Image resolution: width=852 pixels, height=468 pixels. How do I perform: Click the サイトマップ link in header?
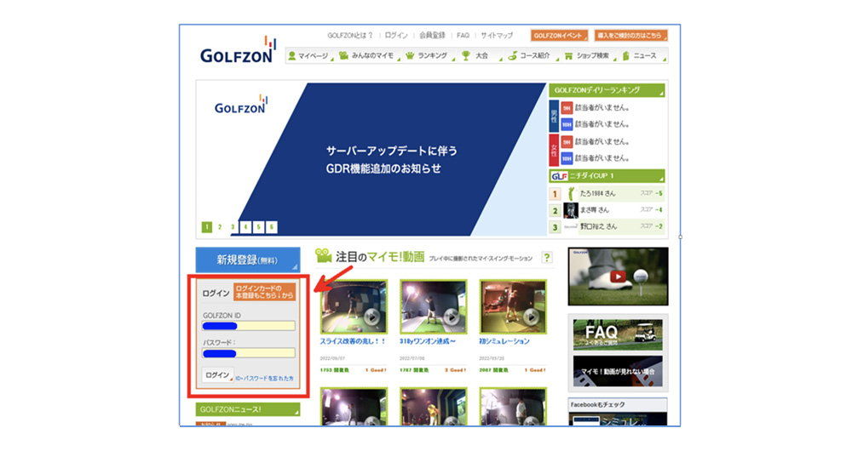(497, 35)
